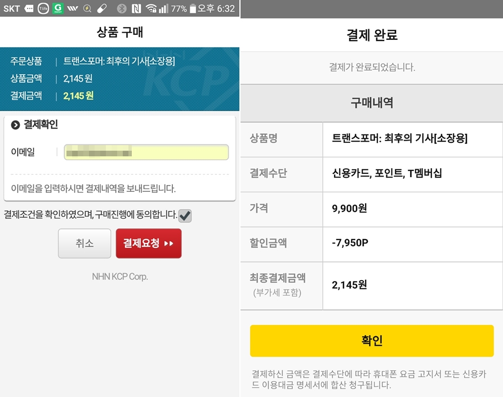
Task: Tap the 구매내역 section header
Action: [x=372, y=103]
